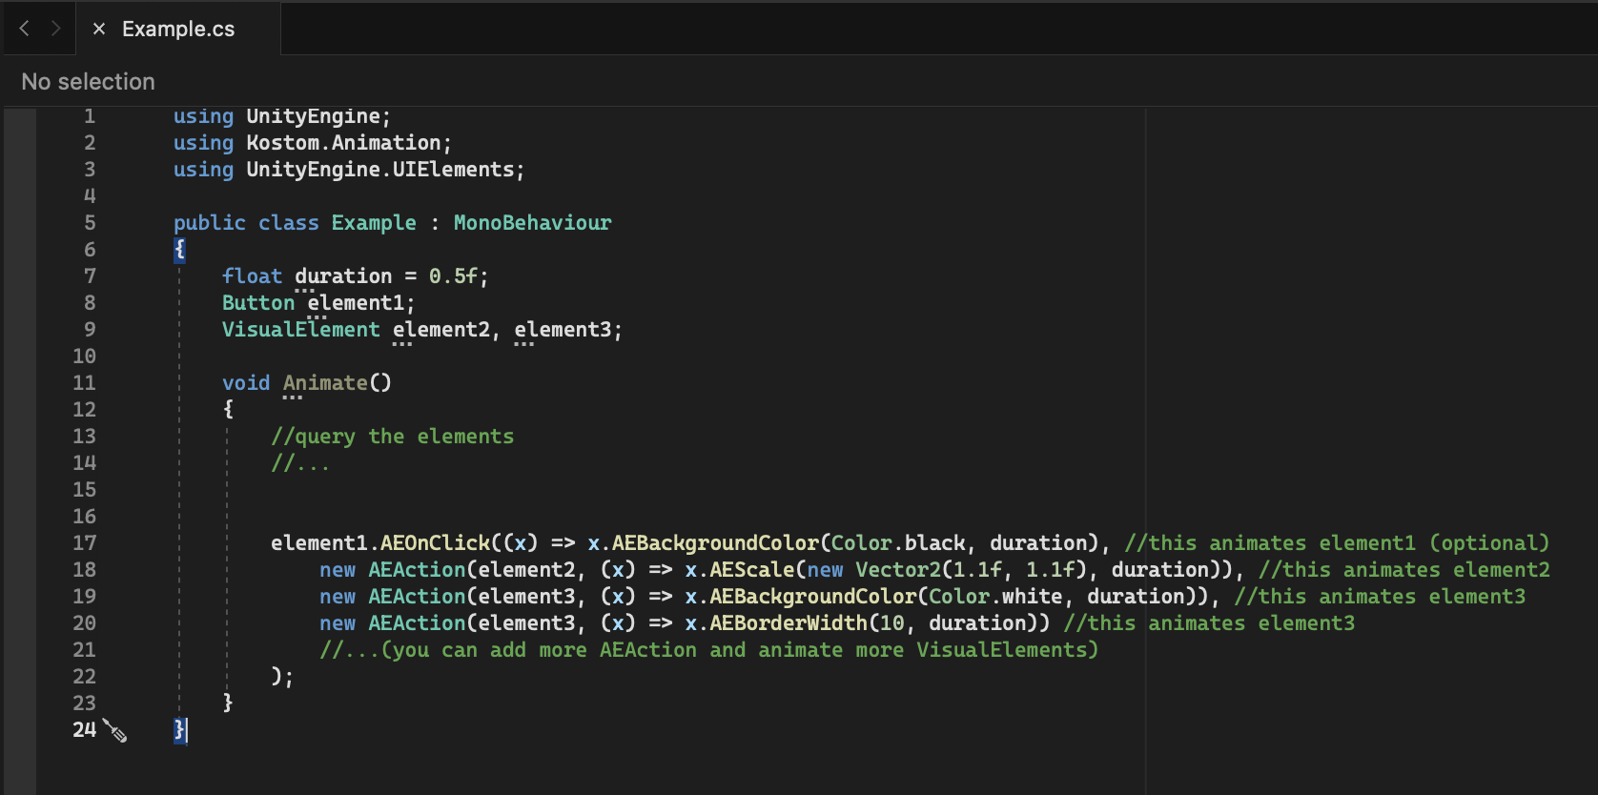Screen dimensions: 1598x795
Task: Click the AEScale call on line 18
Action: pos(751,569)
